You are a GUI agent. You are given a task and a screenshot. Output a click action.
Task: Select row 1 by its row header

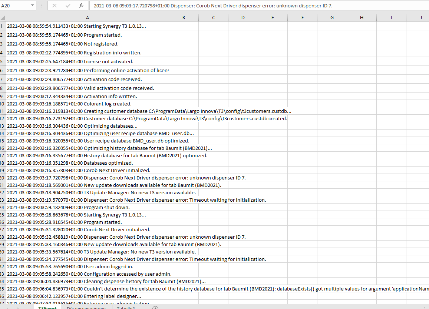pyautogui.click(x=3, y=26)
